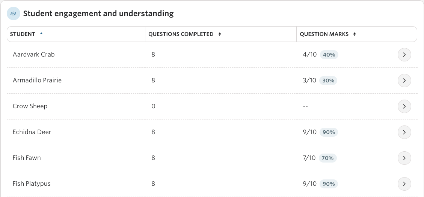This screenshot has height=197, width=424.
Task: Open details arrow for Echidna Deer
Action: click(x=404, y=132)
